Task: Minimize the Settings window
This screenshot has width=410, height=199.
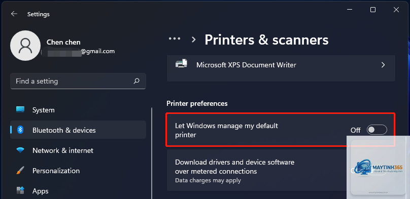Action: click(x=350, y=10)
